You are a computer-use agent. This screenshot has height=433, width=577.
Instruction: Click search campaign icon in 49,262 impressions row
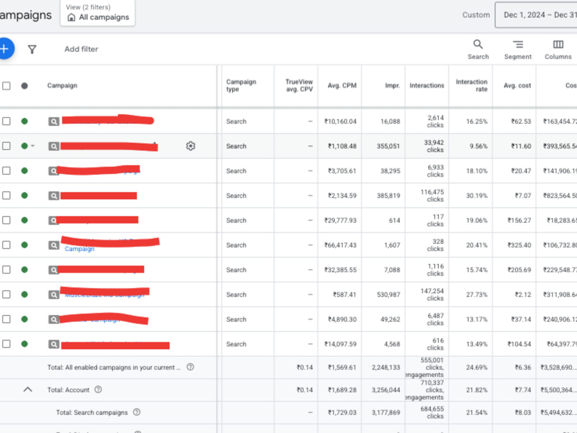[x=54, y=319]
